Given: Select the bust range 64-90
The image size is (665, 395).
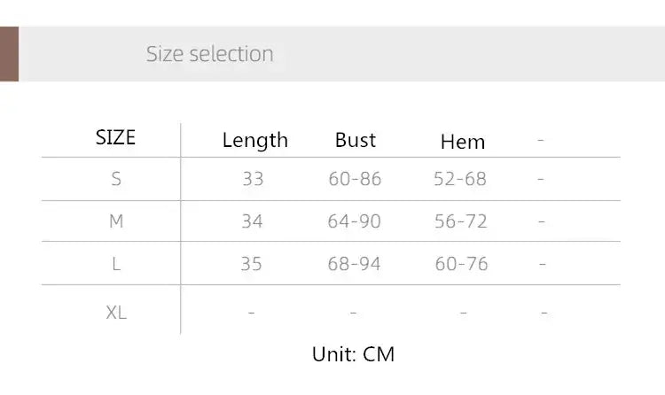Looking at the screenshot, I should pyautogui.click(x=354, y=221).
